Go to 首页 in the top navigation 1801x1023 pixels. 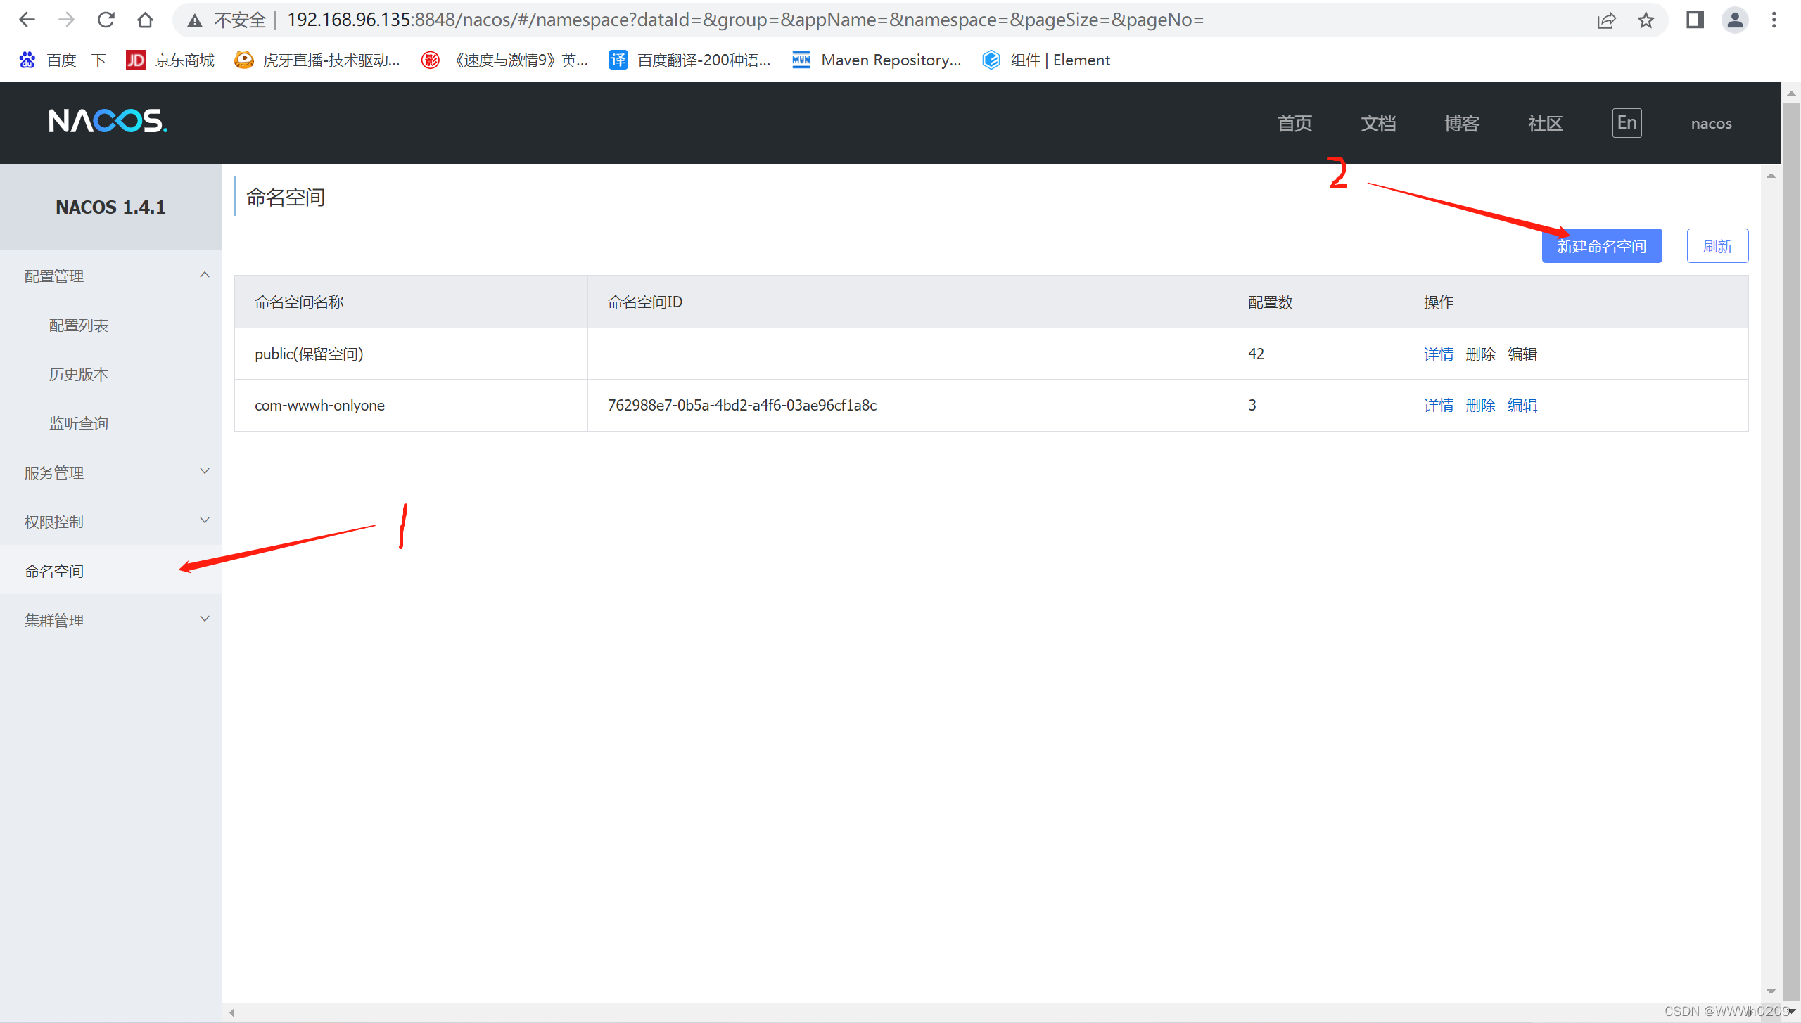pyautogui.click(x=1294, y=123)
